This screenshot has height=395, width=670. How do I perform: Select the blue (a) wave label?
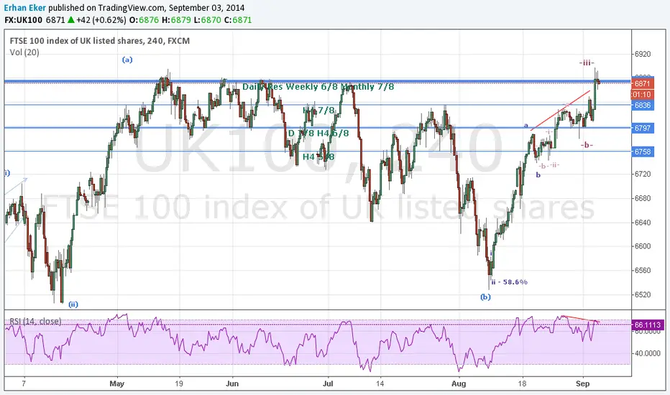pyautogui.click(x=127, y=60)
